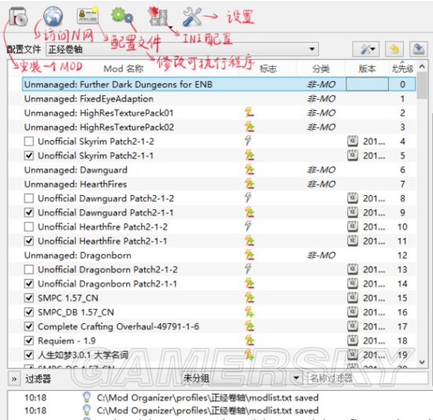Click flag icon on Requiem - 1.9 row
The width and height of the screenshot is (433, 420).
(x=249, y=341)
